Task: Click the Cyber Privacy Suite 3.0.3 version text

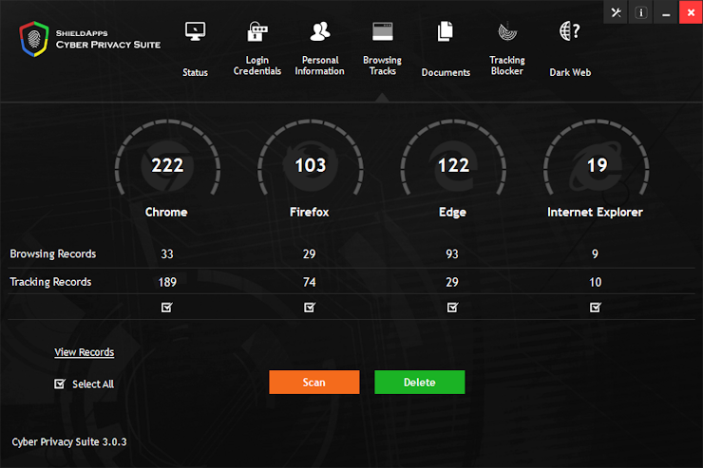Action: coord(69,442)
